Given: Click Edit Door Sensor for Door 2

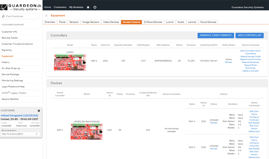Looking at the screenshot, I should (254, 153).
